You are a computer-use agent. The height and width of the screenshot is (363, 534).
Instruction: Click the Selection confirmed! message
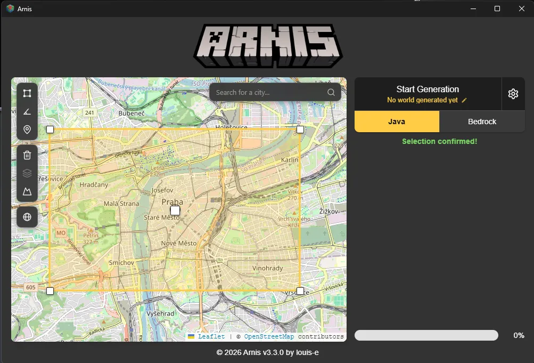439,141
